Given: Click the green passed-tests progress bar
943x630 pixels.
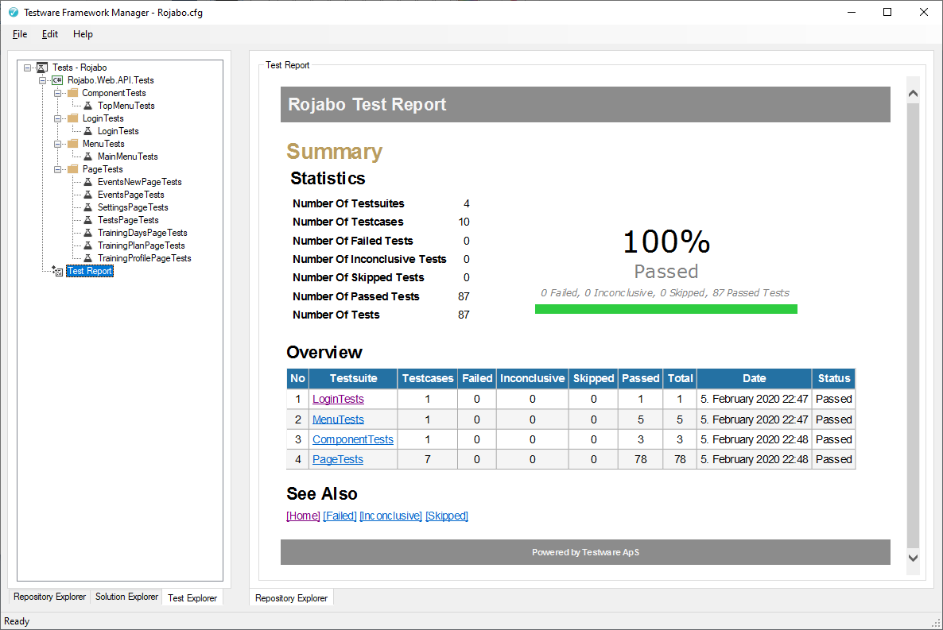Looking at the screenshot, I should pos(666,309).
